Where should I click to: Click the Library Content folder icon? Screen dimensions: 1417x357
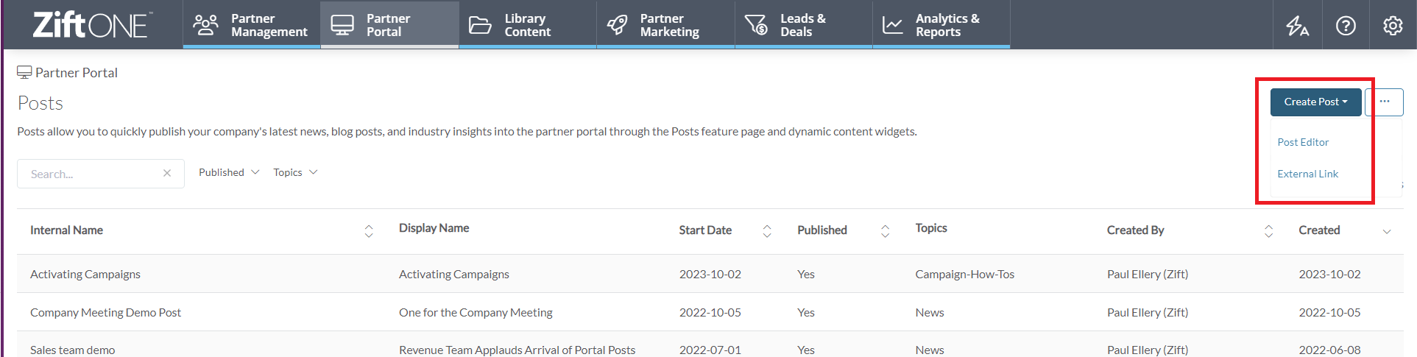pos(480,25)
